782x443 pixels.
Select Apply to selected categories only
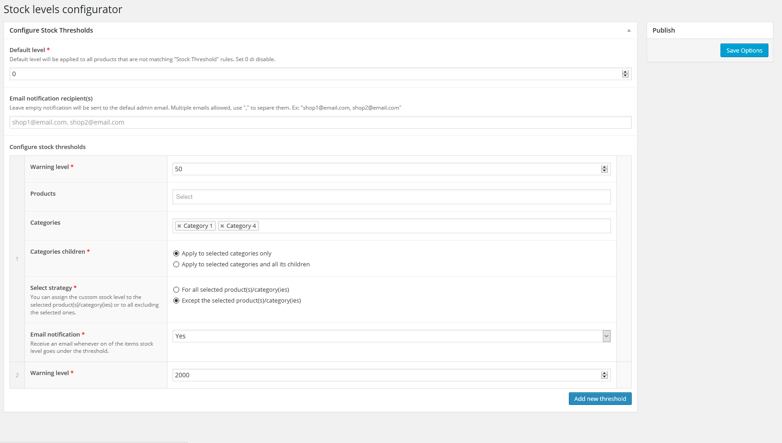[176, 254]
